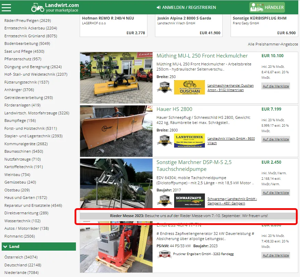Filter by country Niederlande

coord(22,273)
